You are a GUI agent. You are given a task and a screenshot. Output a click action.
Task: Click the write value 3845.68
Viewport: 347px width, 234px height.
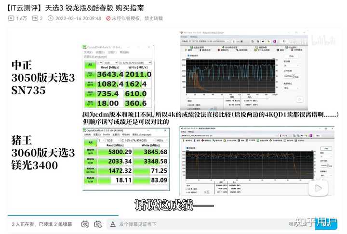coord(156,152)
